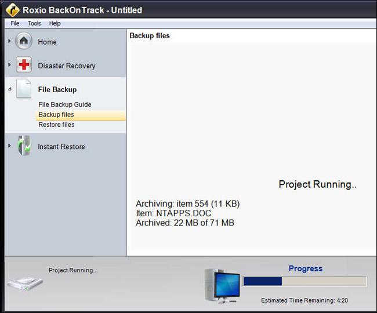Select the Home label in the sidebar

pos(47,42)
